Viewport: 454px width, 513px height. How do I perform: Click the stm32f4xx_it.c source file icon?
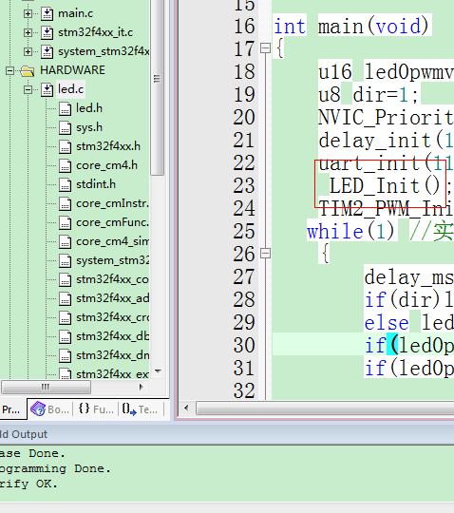point(47,32)
